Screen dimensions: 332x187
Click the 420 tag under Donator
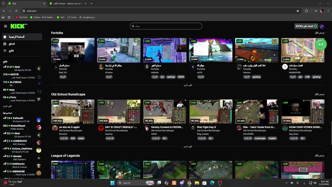(73, 138)
